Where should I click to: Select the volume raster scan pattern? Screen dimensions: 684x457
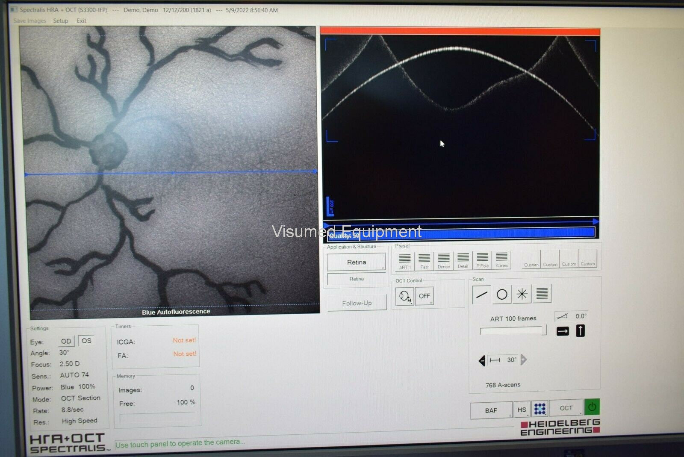542,294
